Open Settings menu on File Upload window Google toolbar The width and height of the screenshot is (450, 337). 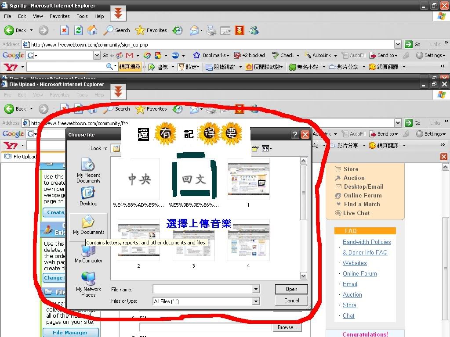(x=431, y=134)
